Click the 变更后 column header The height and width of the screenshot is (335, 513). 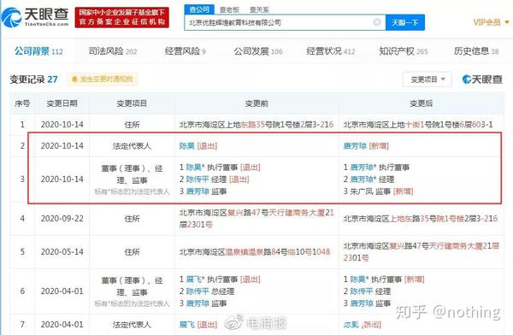point(421,103)
